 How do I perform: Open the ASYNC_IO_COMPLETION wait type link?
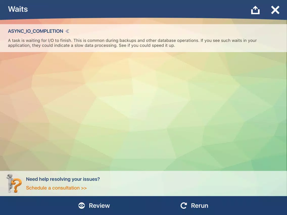point(36,31)
